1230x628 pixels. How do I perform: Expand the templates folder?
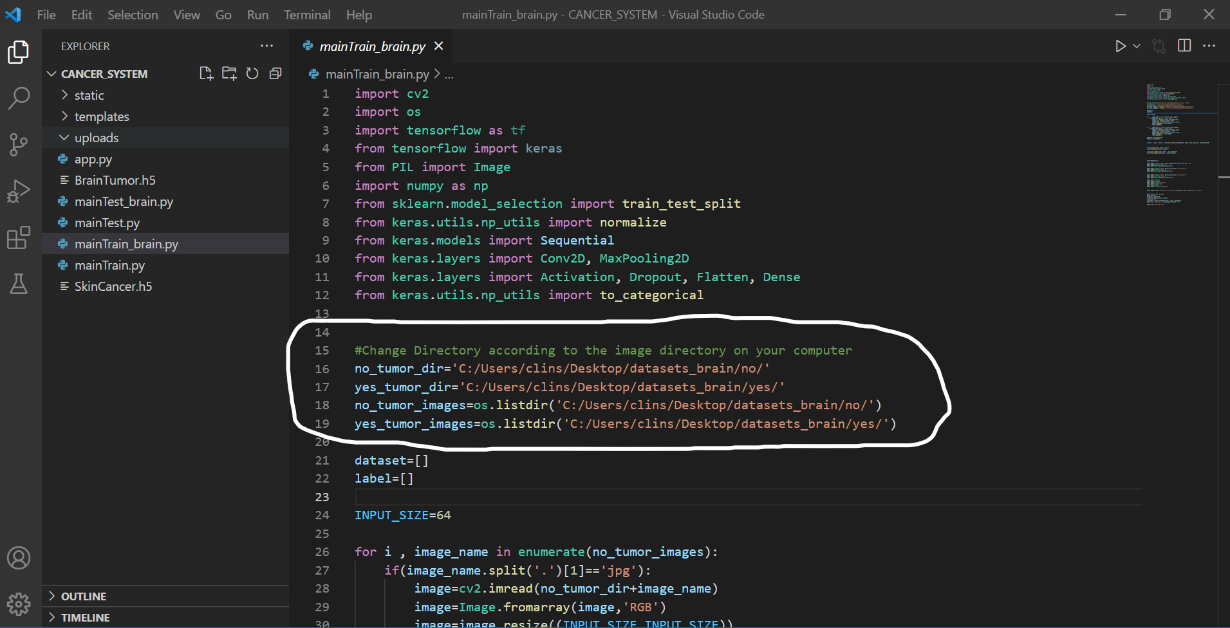point(64,116)
